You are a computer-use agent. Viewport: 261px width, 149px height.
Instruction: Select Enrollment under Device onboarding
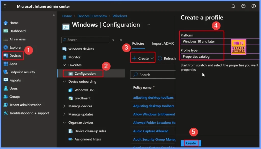click(82, 98)
